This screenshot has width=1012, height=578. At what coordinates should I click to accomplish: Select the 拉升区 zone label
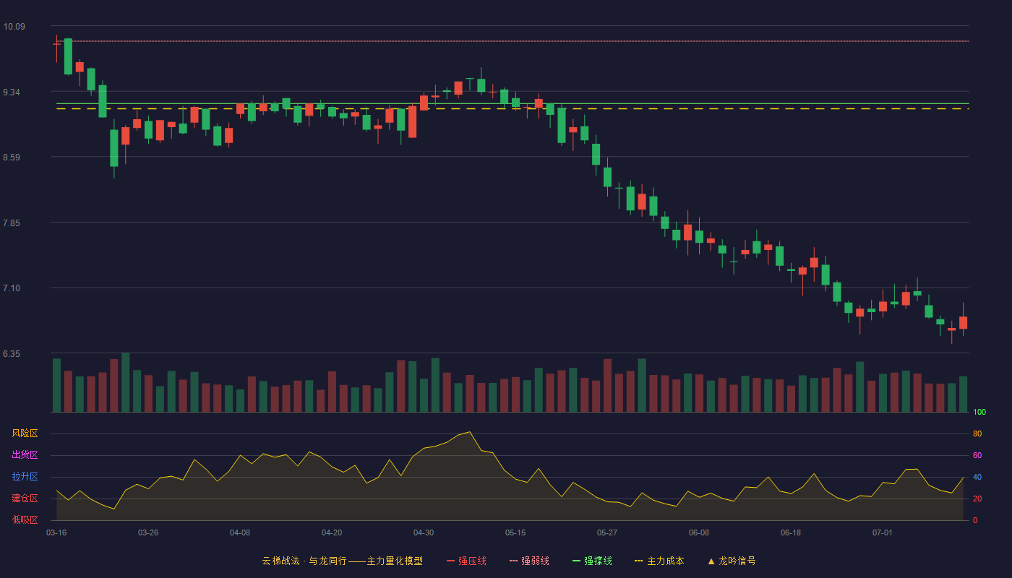pos(25,477)
